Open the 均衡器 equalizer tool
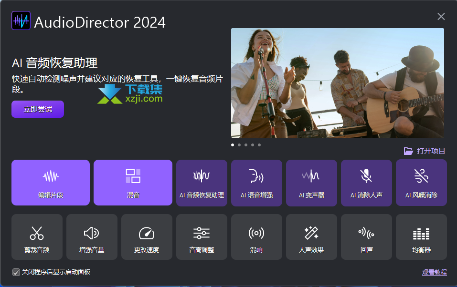This screenshot has height=287, width=457. click(421, 237)
